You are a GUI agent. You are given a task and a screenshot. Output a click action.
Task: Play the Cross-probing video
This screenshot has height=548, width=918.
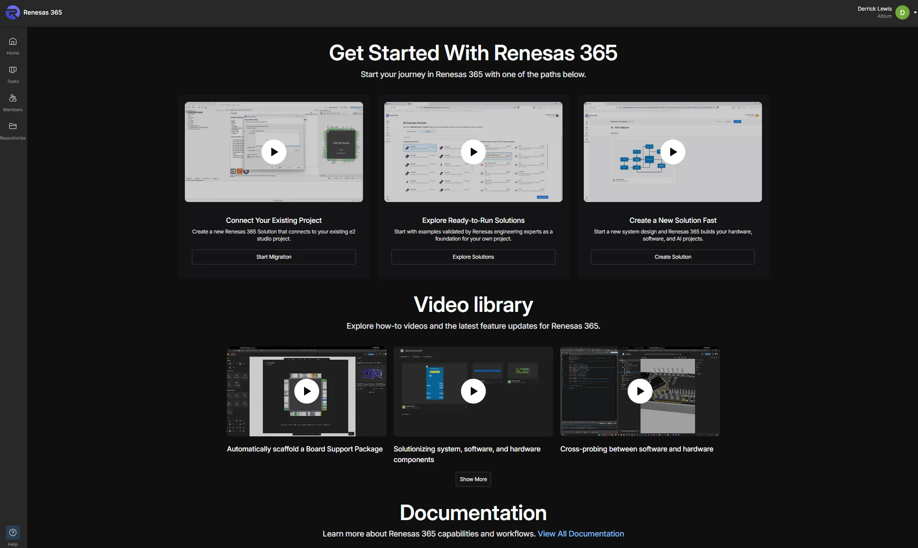point(640,391)
